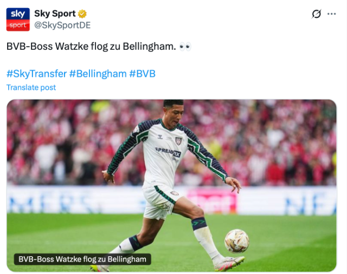The width and height of the screenshot is (347, 274).
Task: Visit the @SkySportDE handle
Action: coord(62,25)
